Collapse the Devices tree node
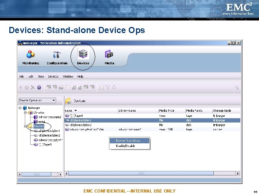Screen dimensions: 259x194 pos(25,126)
